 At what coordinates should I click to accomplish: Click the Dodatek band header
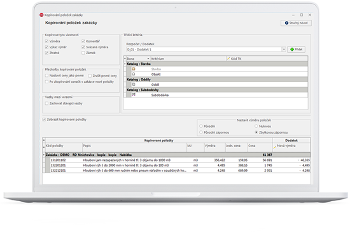tap(291, 141)
